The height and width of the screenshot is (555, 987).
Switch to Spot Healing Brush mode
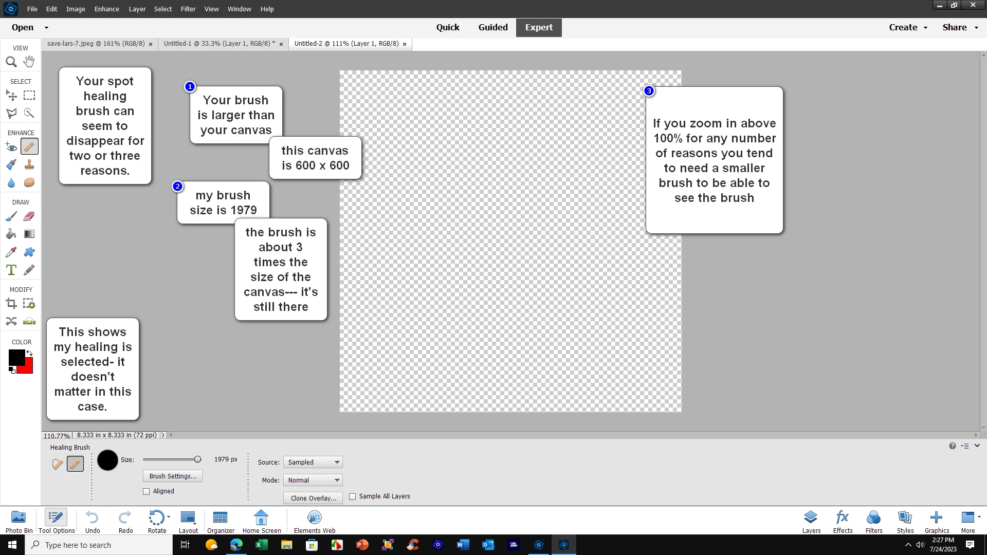(x=58, y=464)
